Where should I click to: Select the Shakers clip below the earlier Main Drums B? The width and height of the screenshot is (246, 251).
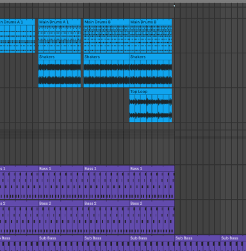pyautogui.click(x=106, y=71)
